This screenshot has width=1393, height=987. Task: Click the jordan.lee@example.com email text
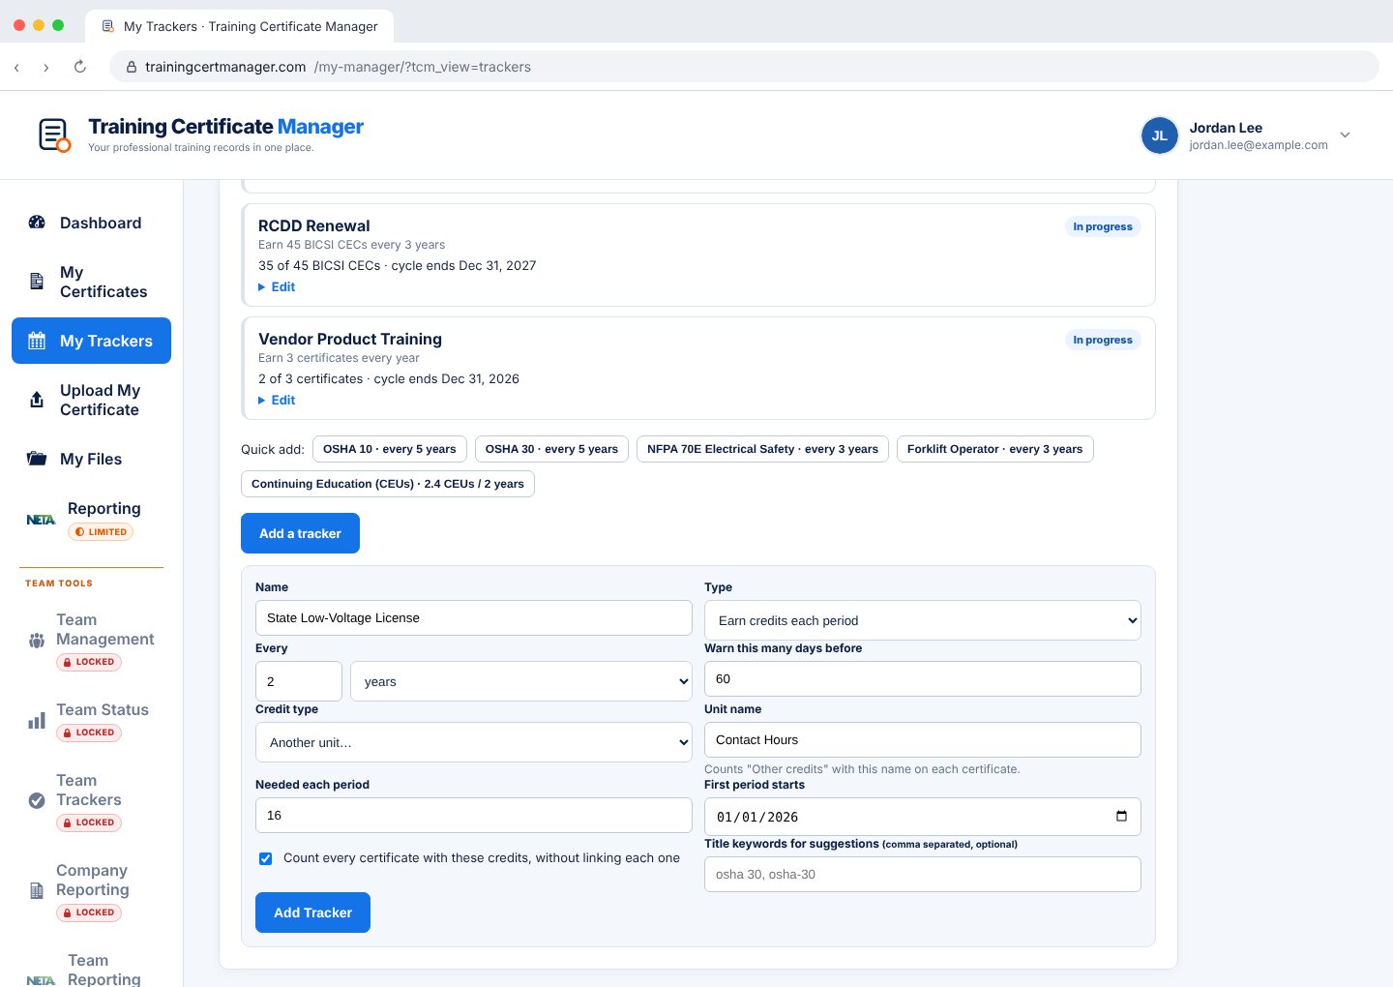tap(1259, 145)
